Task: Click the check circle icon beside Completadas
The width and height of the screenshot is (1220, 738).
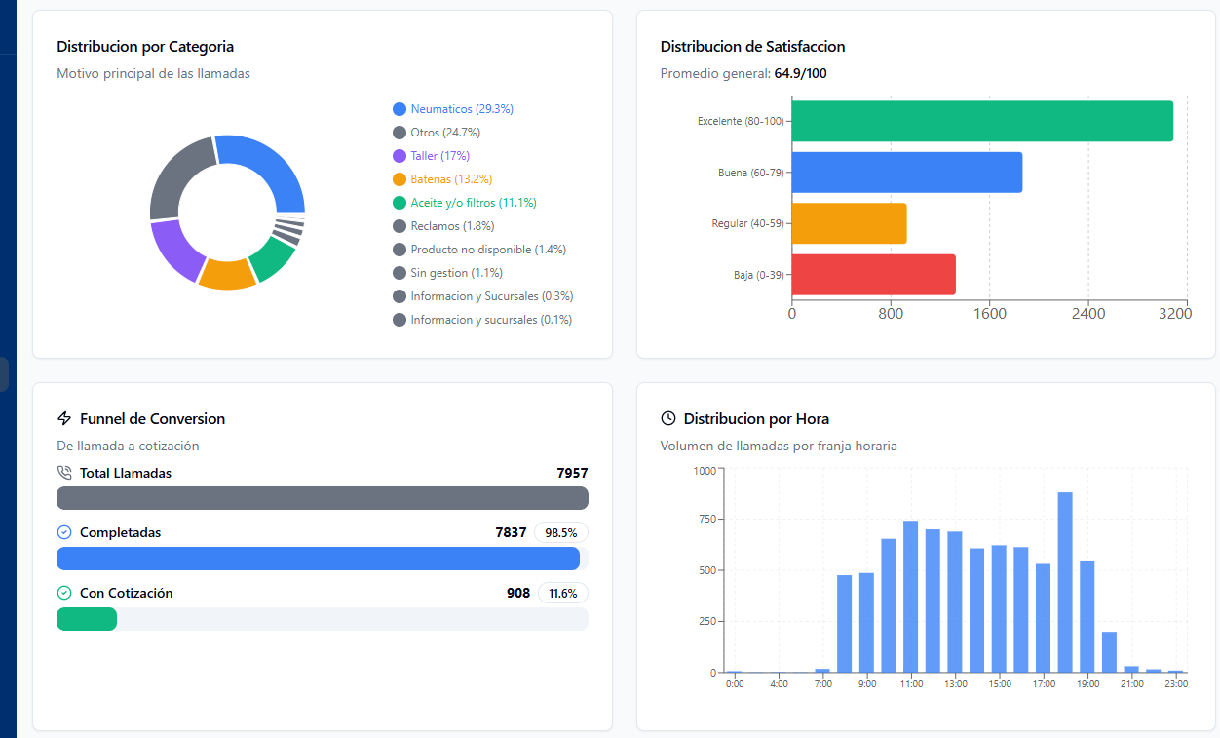Action: tap(64, 532)
